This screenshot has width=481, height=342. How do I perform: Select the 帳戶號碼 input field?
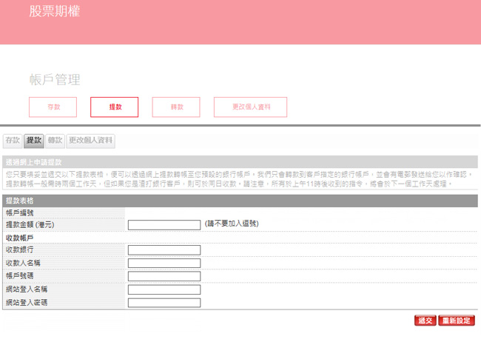[x=164, y=277]
